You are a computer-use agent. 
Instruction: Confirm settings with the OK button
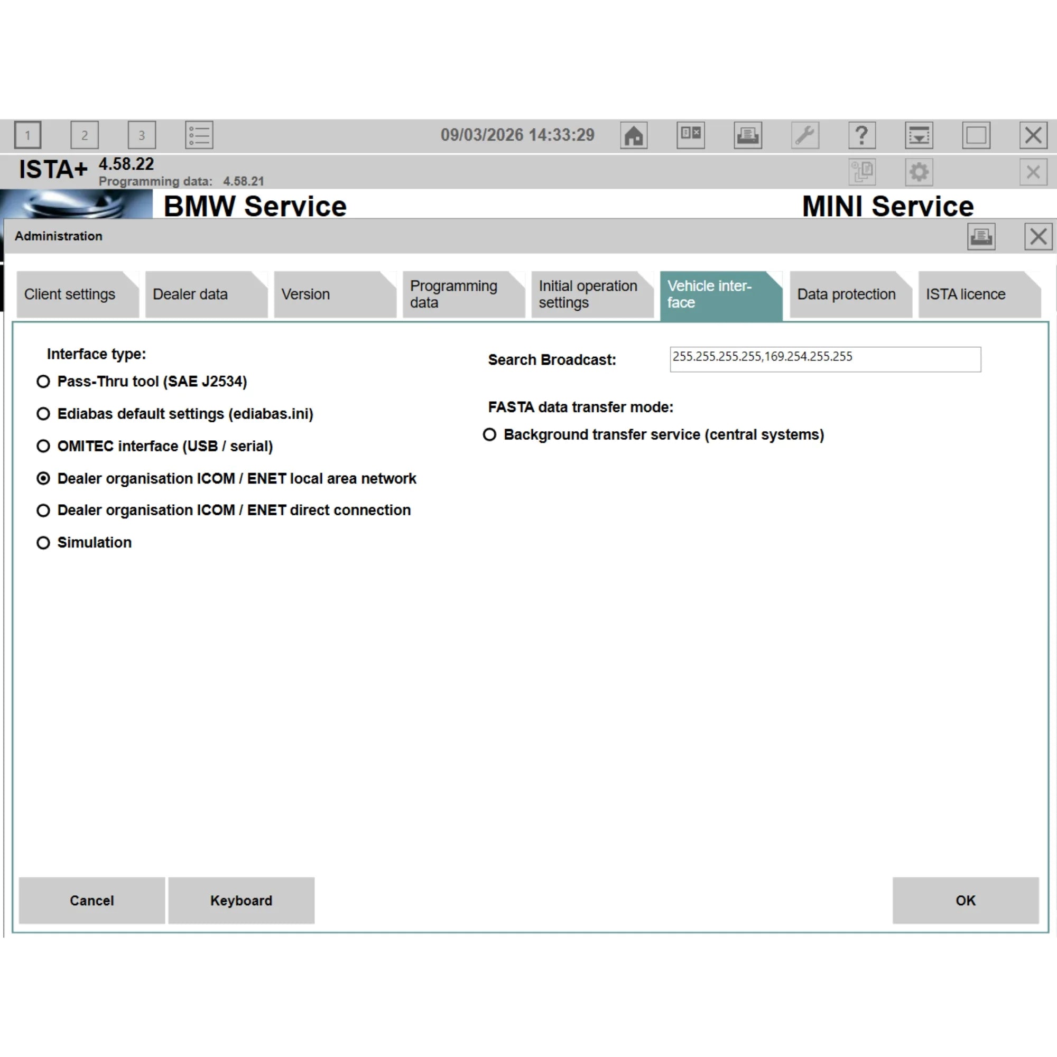(965, 901)
